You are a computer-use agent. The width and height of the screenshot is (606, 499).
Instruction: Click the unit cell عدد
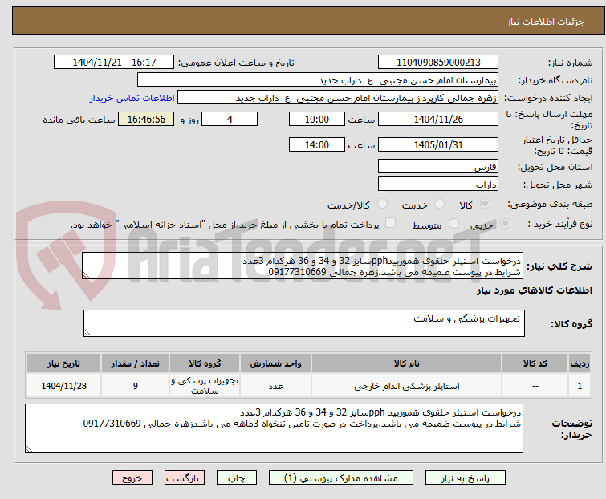275,386
